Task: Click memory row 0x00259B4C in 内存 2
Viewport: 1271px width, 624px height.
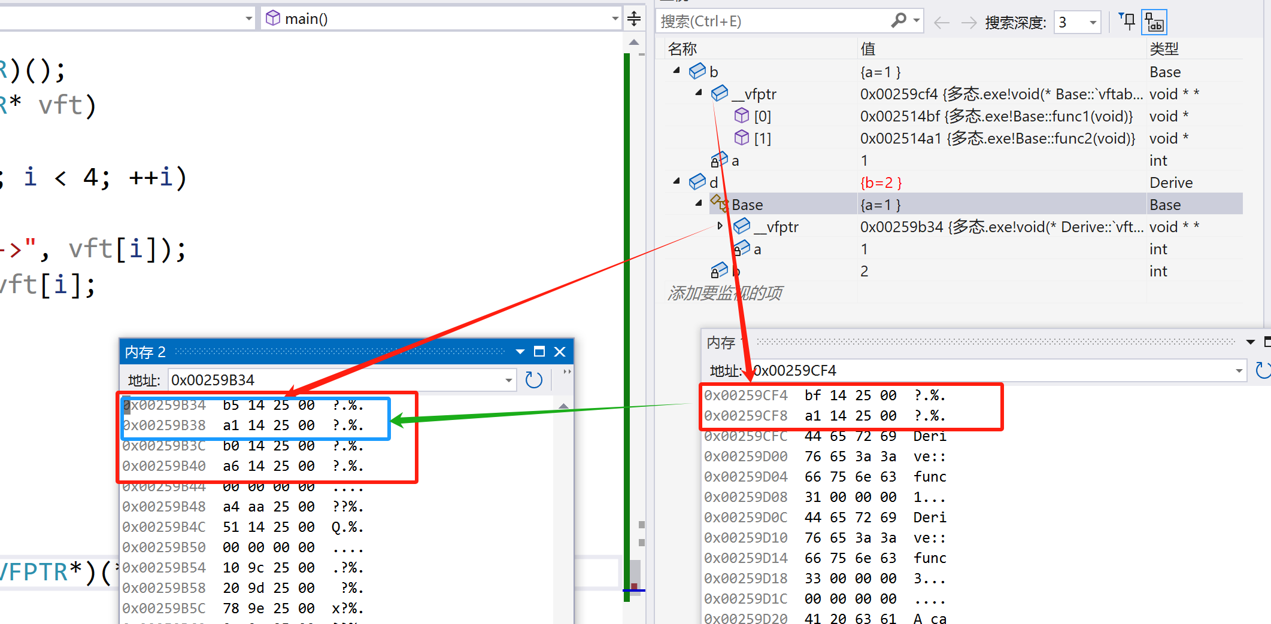Action: pyautogui.click(x=242, y=527)
